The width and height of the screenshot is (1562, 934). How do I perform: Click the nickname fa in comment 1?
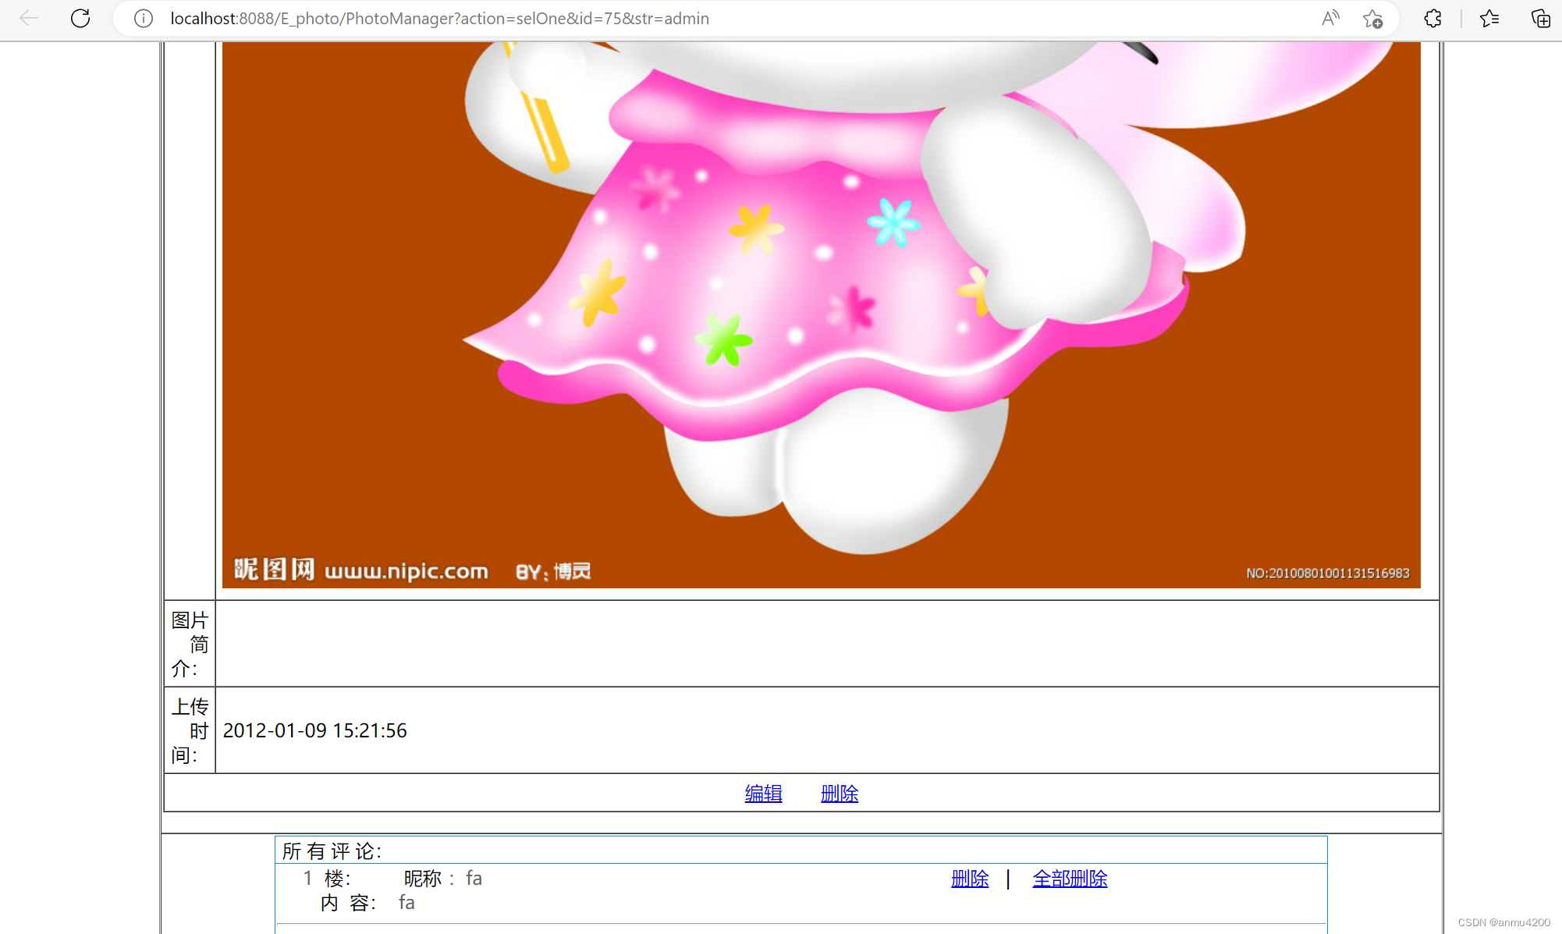point(473,878)
